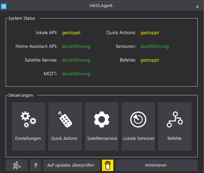
Task: Click the minimieren button
Action: (156, 165)
